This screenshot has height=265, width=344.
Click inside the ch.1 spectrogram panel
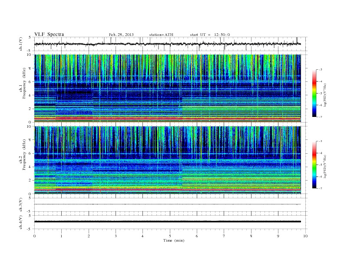167,88
